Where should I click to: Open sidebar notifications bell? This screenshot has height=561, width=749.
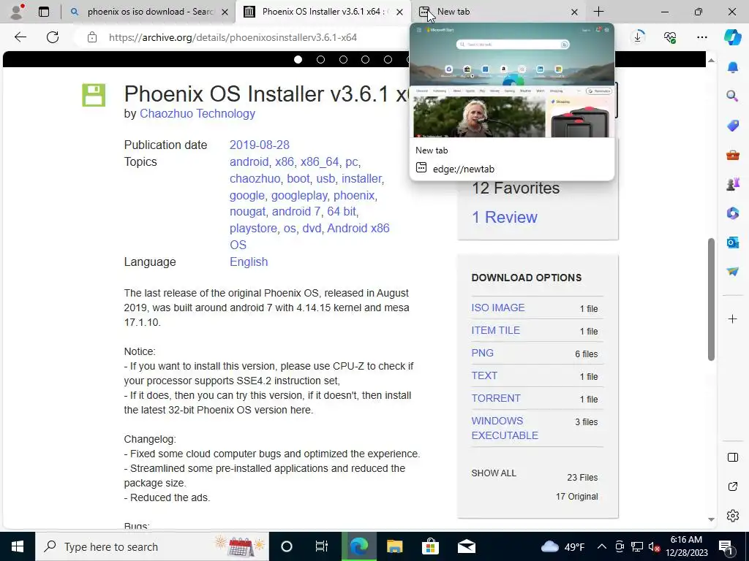pos(733,66)
